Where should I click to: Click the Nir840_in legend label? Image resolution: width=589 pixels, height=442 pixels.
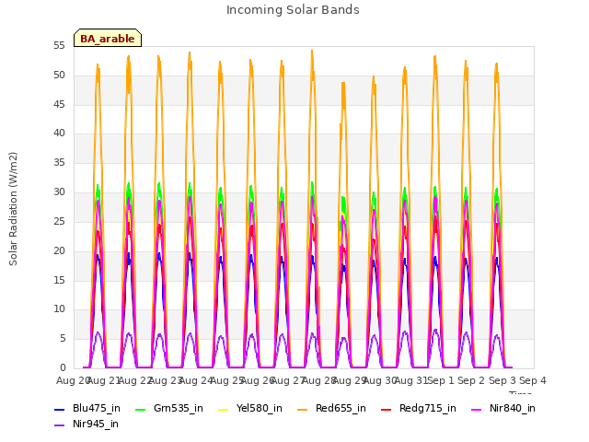[513, 408]
